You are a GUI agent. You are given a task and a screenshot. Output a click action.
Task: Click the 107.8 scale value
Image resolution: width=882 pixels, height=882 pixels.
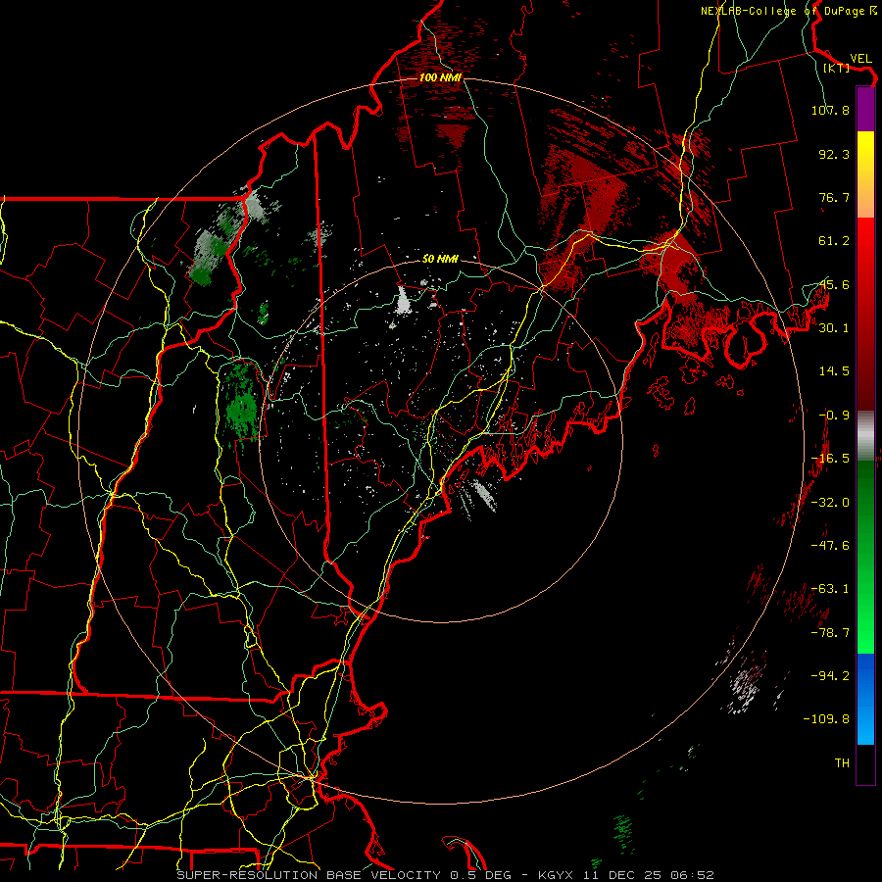click(830, 110)
